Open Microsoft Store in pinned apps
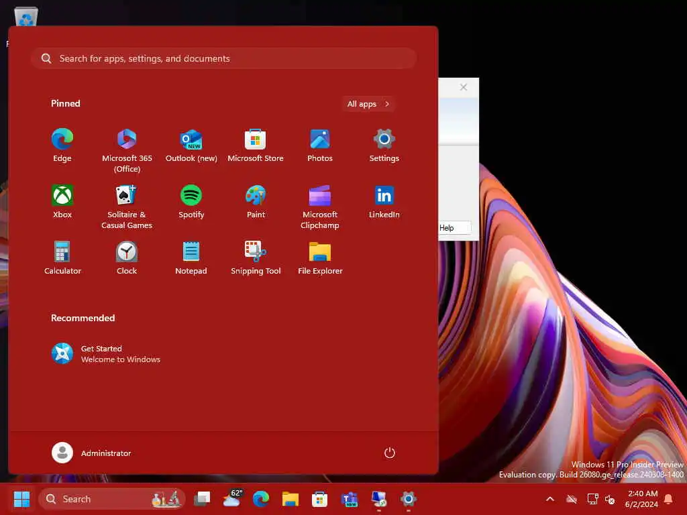The height and width of the screenshot is (515, 687). click(x=256, y=146)
